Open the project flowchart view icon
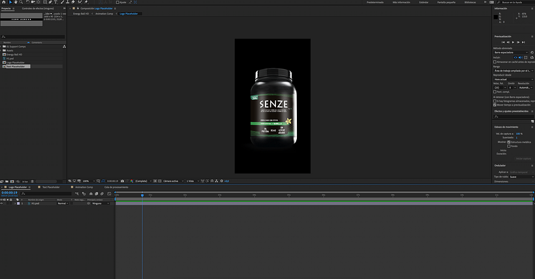 tap(64, 46)
